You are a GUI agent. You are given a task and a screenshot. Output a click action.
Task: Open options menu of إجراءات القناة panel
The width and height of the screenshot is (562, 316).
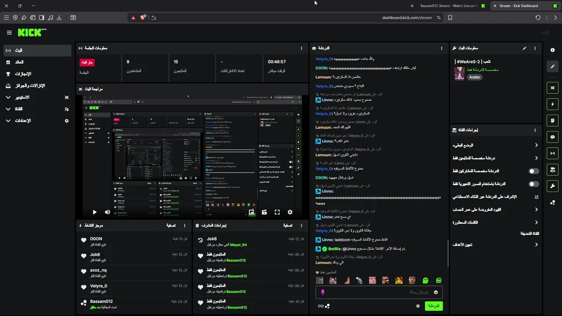pos(535,130)
